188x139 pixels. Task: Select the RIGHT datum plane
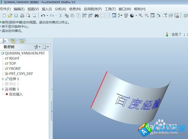click(12, 58)
